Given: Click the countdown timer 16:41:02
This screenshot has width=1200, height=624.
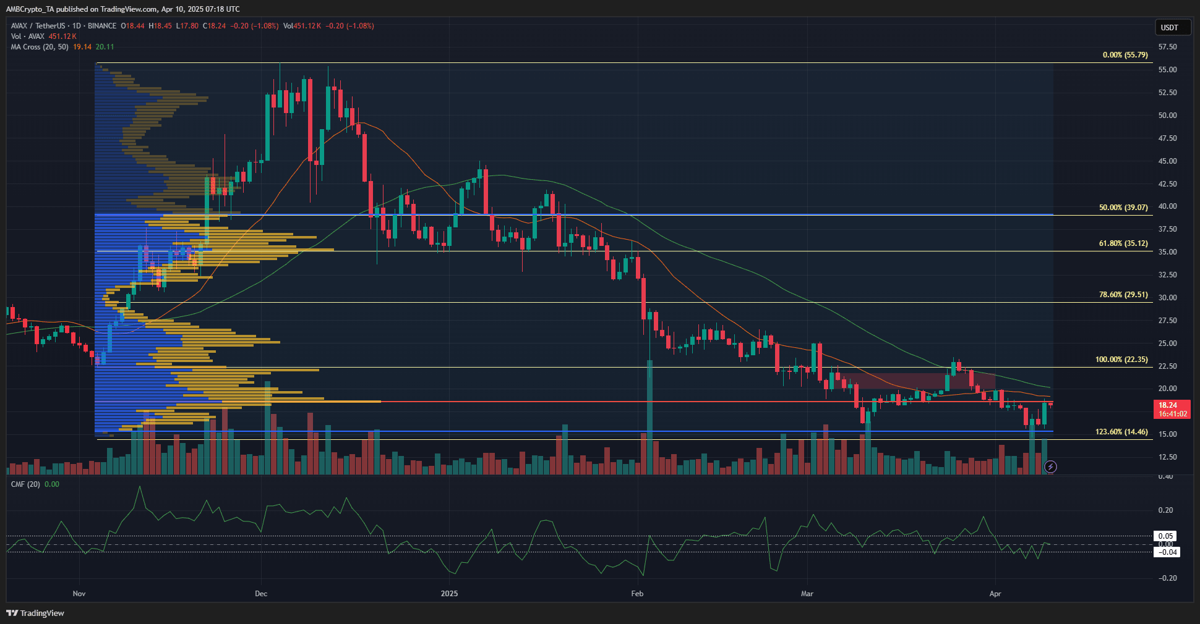Looking at the screenshot, I should click(1172, 414).
